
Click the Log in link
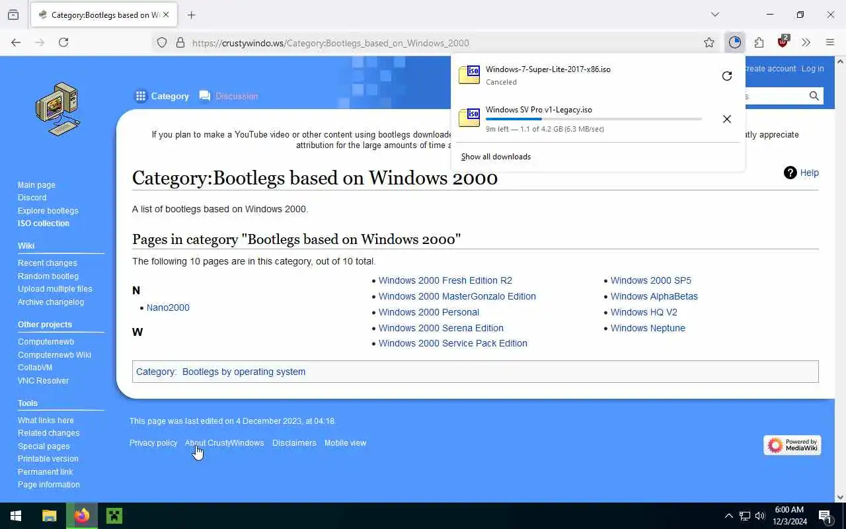812,69
